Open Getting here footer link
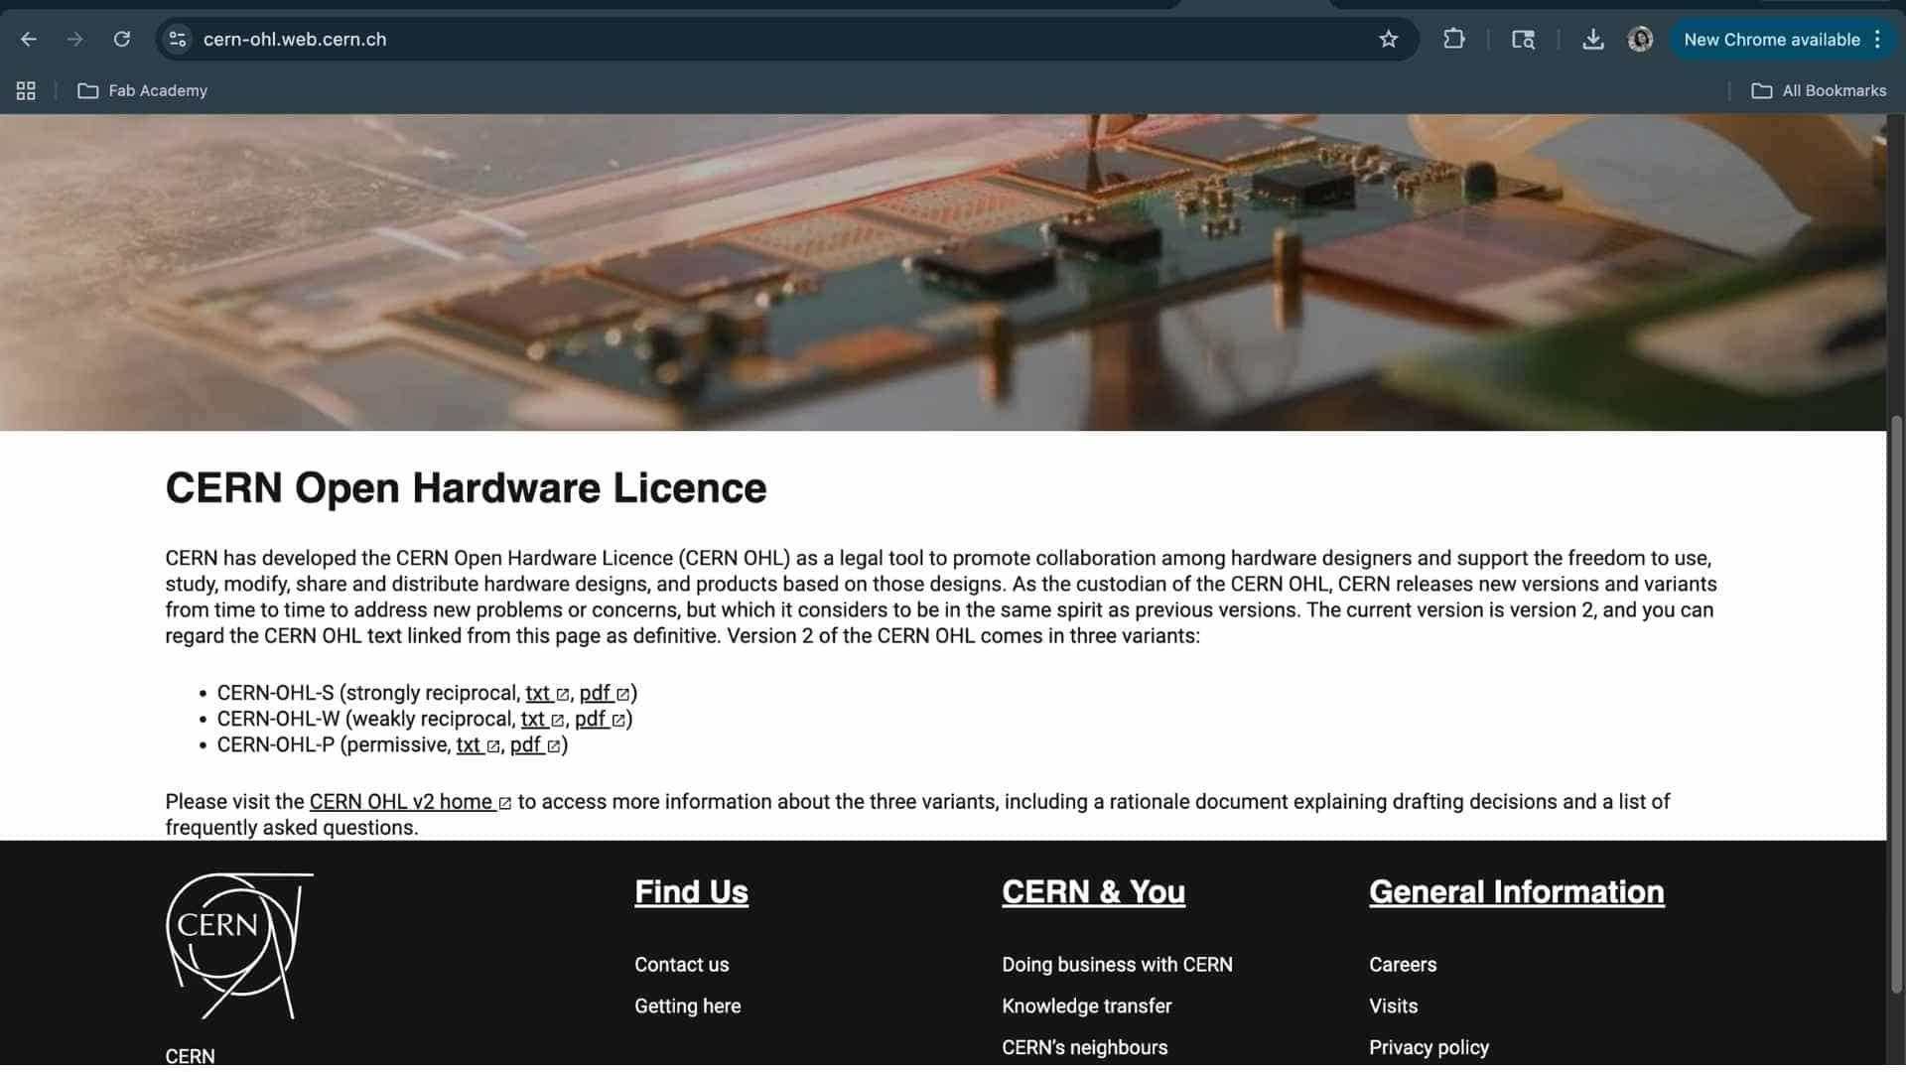Image resolution: width=1906 pixels, height=1072 pixels. 687,1006
